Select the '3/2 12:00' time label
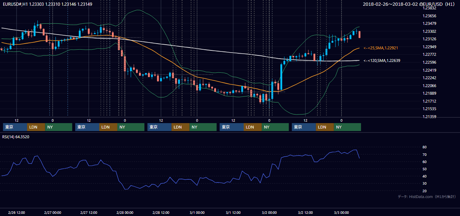 pyautogui.click(x=305, y=213)
